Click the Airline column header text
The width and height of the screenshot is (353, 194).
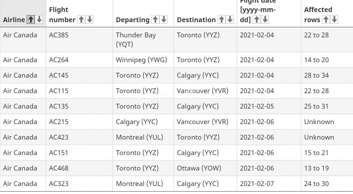[14, 20]
